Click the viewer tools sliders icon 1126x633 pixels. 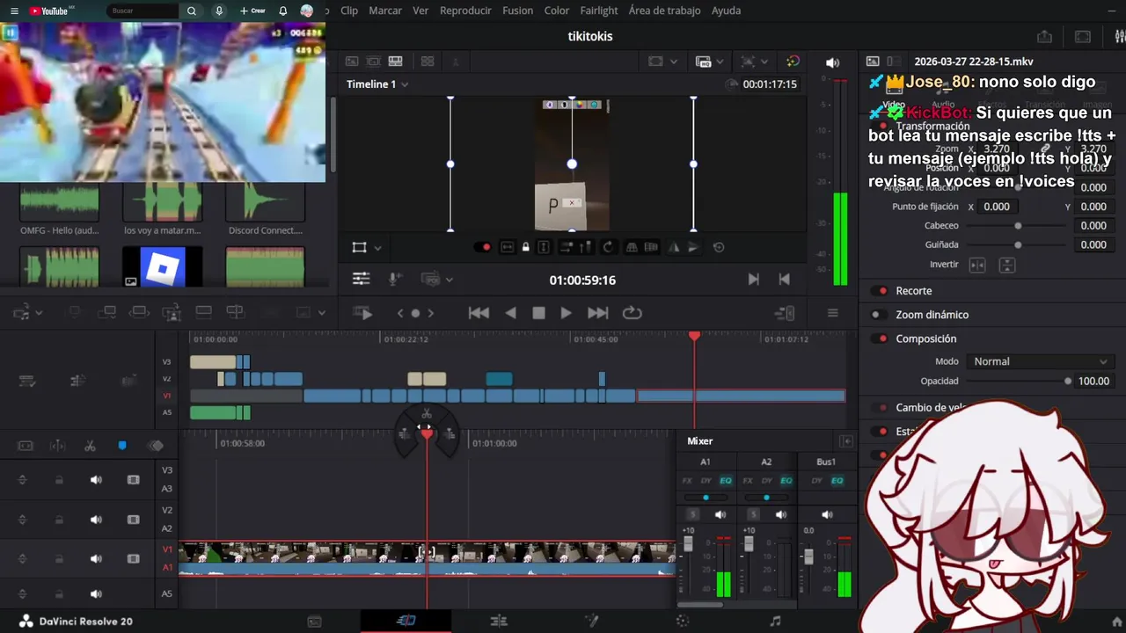click(x=361, y=279)
